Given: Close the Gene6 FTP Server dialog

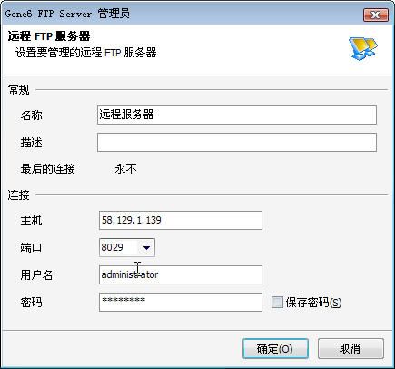Looking at the screenshot, I should [x=376, y=15].
